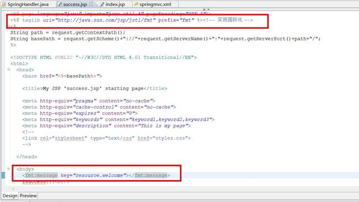Click the meta keywords line
Image resolution: width=359 pixels, height=202 pixels.
click(x=118, y=119)
